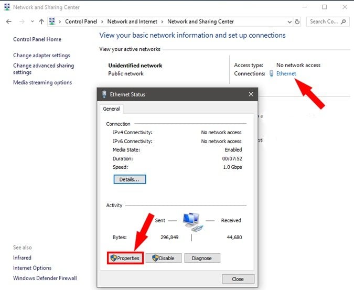Click the Control Panel address bar icon
The image size is (354, 290).
(x=52, y=22)
